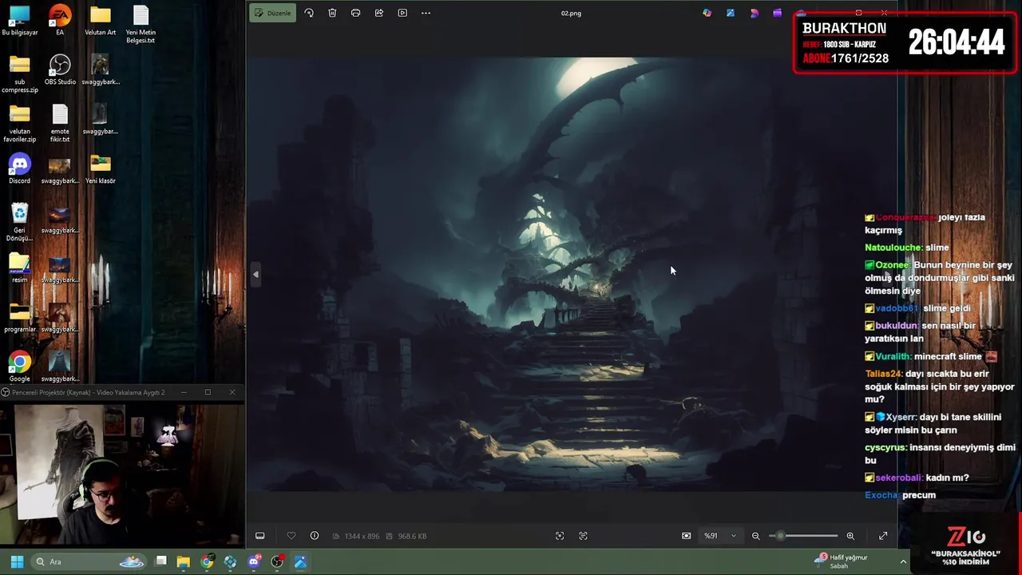This screenshot has width=1022, height=575.
Task: Click the taskbar Ara search box
Action: pos(89,561)
